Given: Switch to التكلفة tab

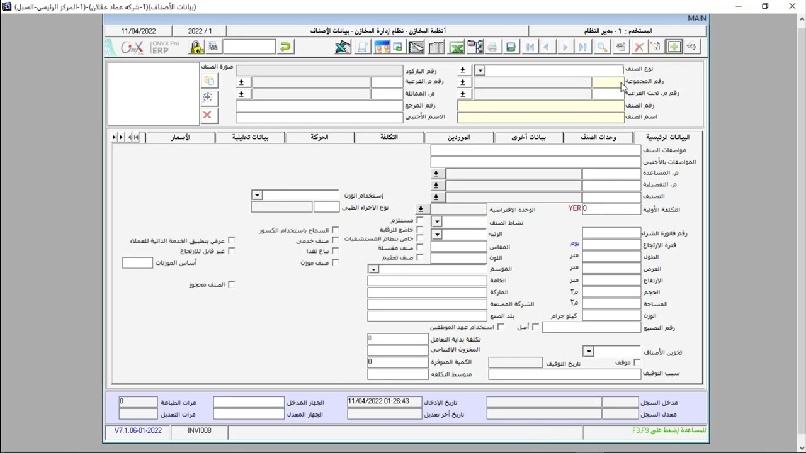Looking at the screenshot, I should pyautogui.click(x=389, y=137).
